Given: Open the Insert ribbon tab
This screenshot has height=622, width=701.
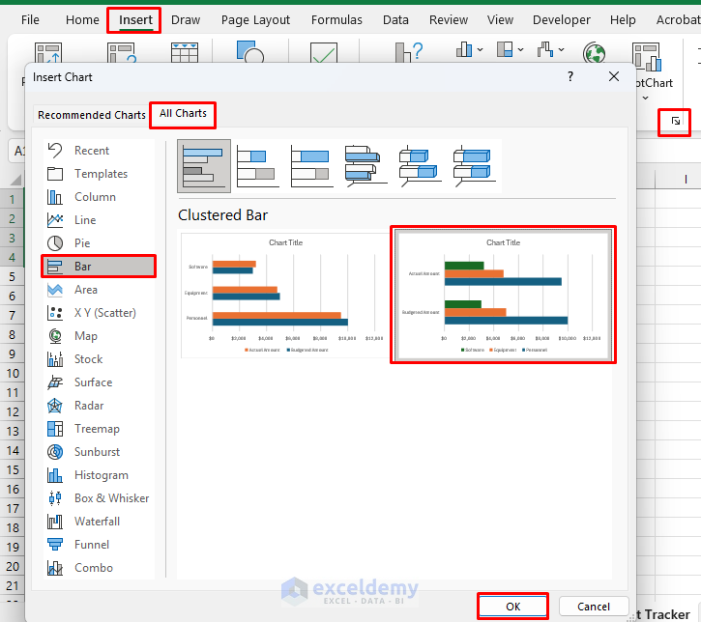Looking at the screenshot, I should [135, 20].
